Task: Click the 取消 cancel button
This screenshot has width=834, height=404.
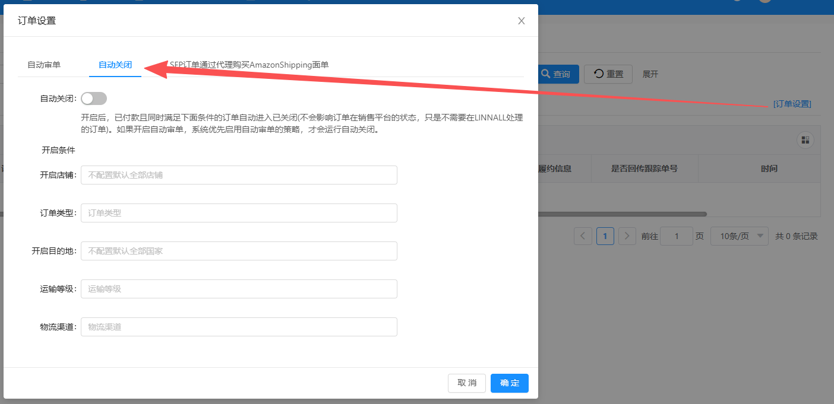Action: tap(467, 383)
